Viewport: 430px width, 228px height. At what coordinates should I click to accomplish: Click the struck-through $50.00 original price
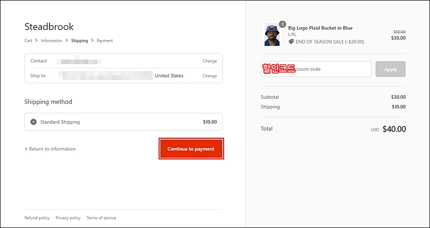[400, 32]
